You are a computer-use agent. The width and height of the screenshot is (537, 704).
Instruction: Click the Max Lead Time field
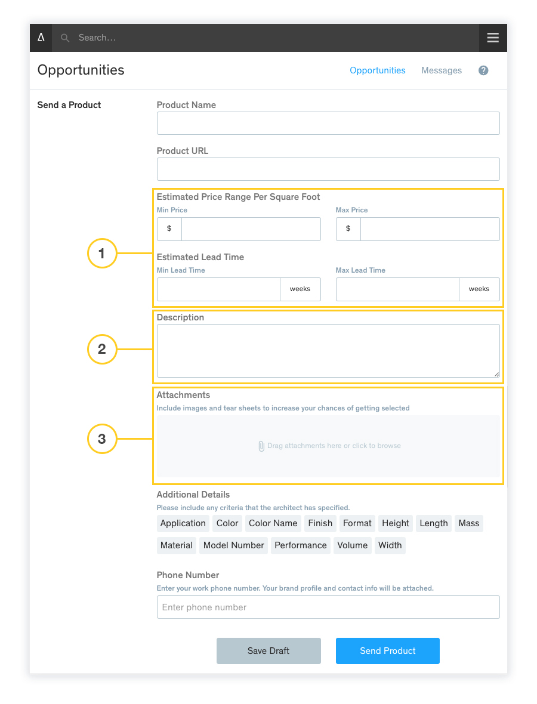[x=397, y=289]
